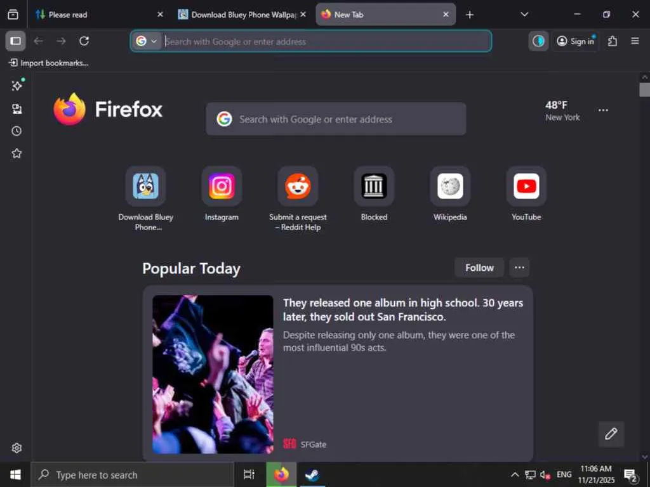
Task: Follow the Popular Today section
Action: point(479,268)
